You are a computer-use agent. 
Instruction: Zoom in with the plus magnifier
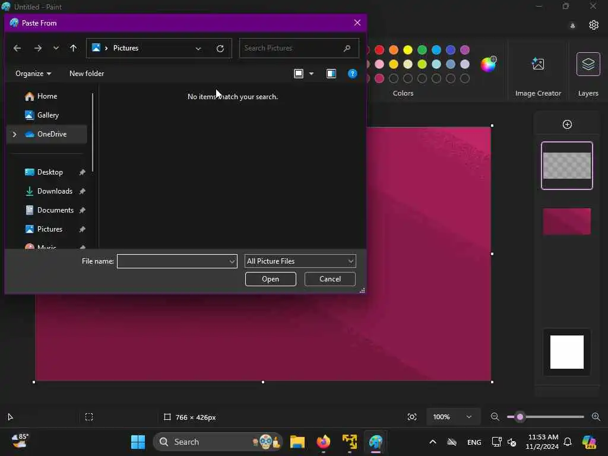point(596,417)
